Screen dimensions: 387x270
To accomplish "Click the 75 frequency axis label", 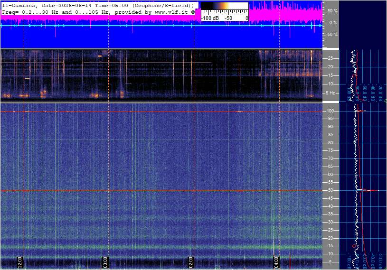I will 330,150.
